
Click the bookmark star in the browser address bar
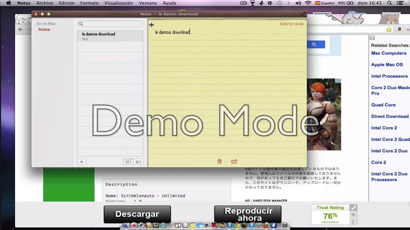[389, 29]
